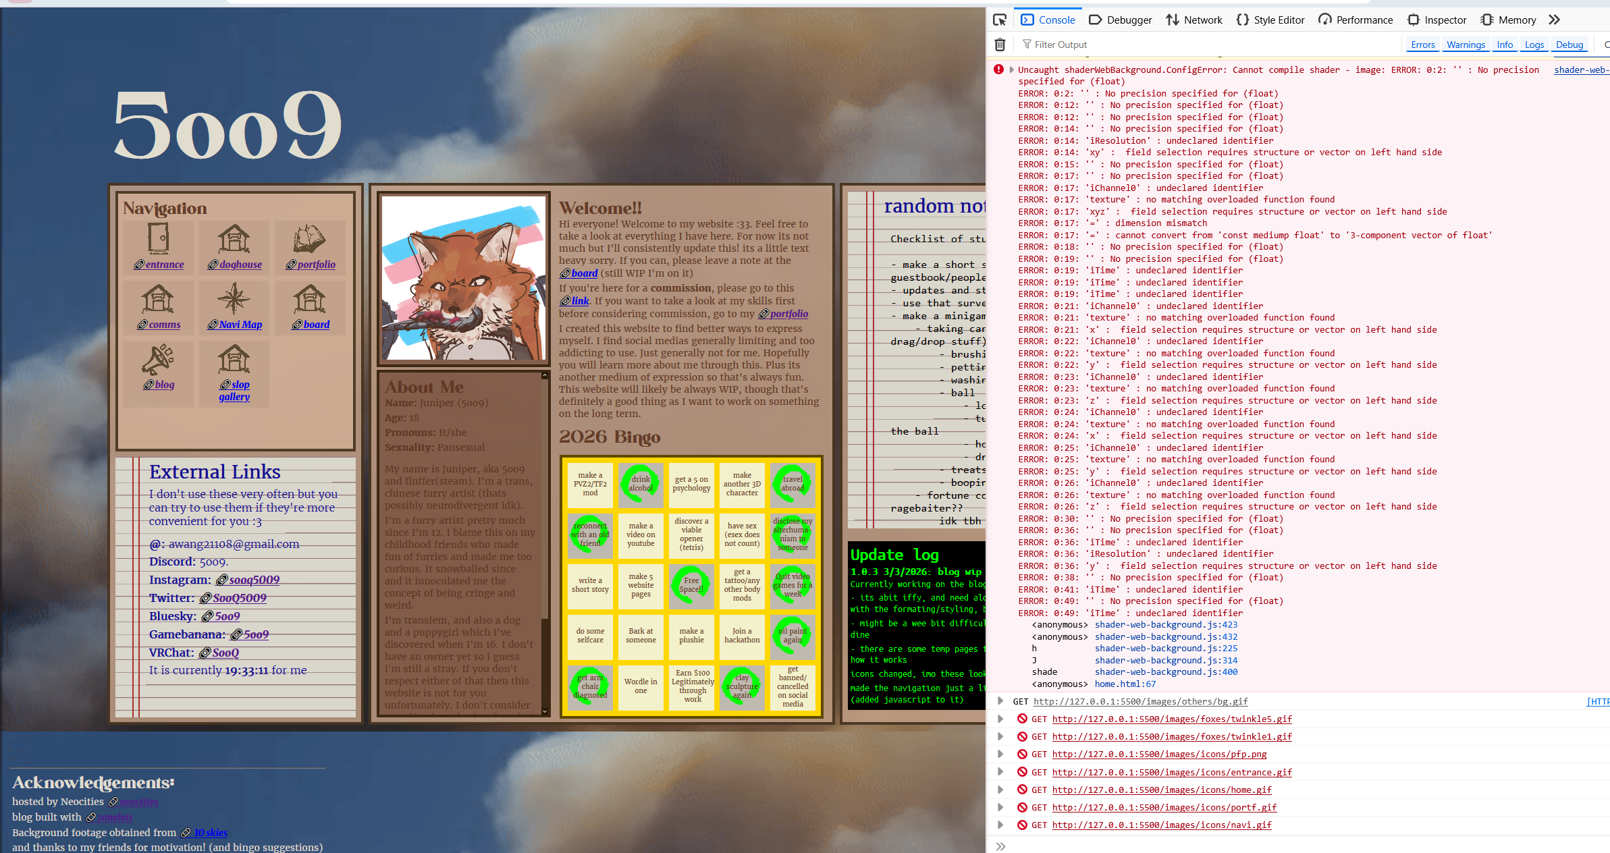Clear console output with trash icon
The height and width of the screenshot is (853, 1610).
[x=1000, y=45]
